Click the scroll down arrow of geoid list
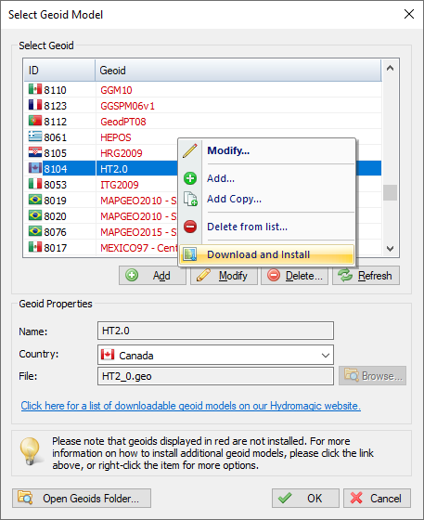Viewport: 424px width, 520px height. tap(391, 248)
